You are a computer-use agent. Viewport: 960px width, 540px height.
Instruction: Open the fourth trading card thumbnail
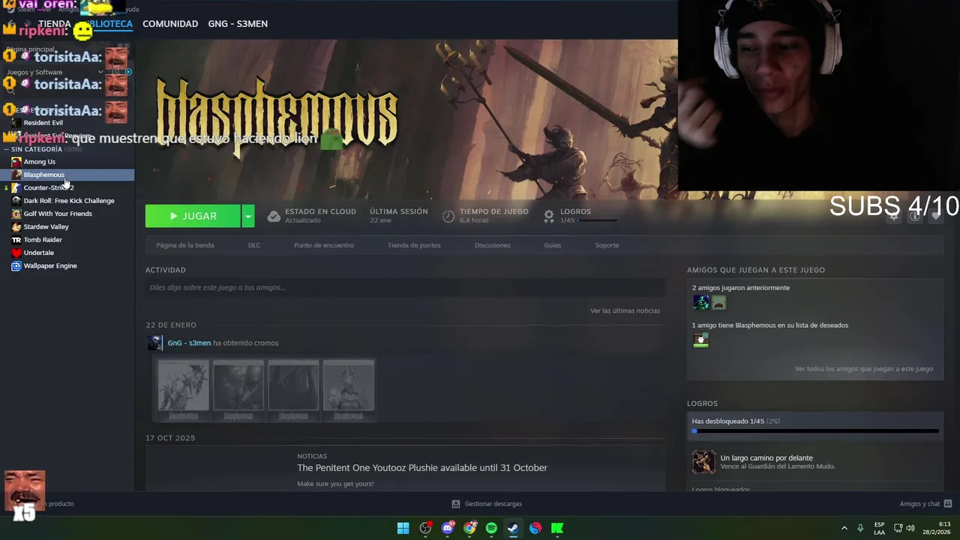coord(349,390)
